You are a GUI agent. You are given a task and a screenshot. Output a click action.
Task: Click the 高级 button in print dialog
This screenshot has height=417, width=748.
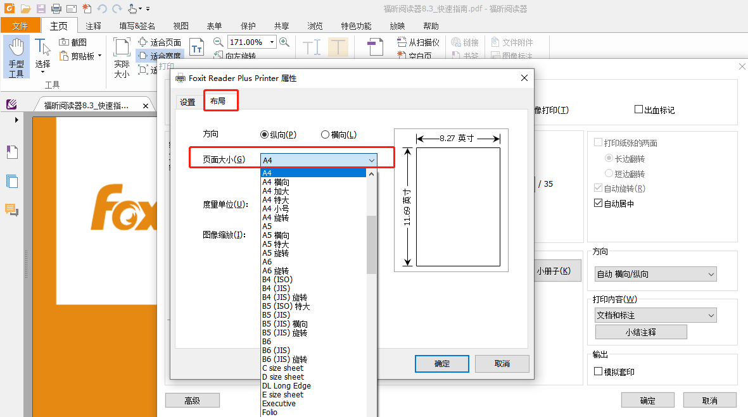click(x=192, y=401)
